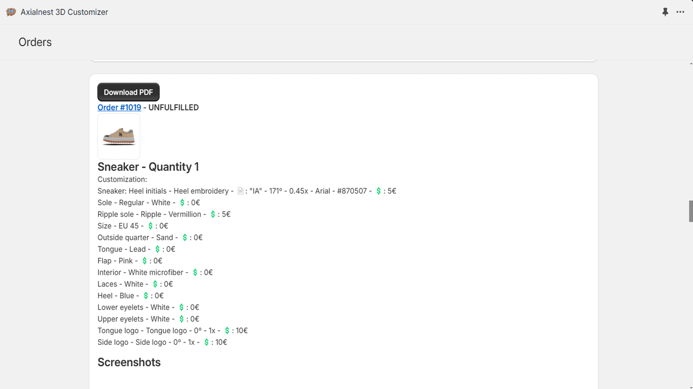The image size is (693, 389).
Task: Click the text file icon before "IA"
Action: [240, 191]
